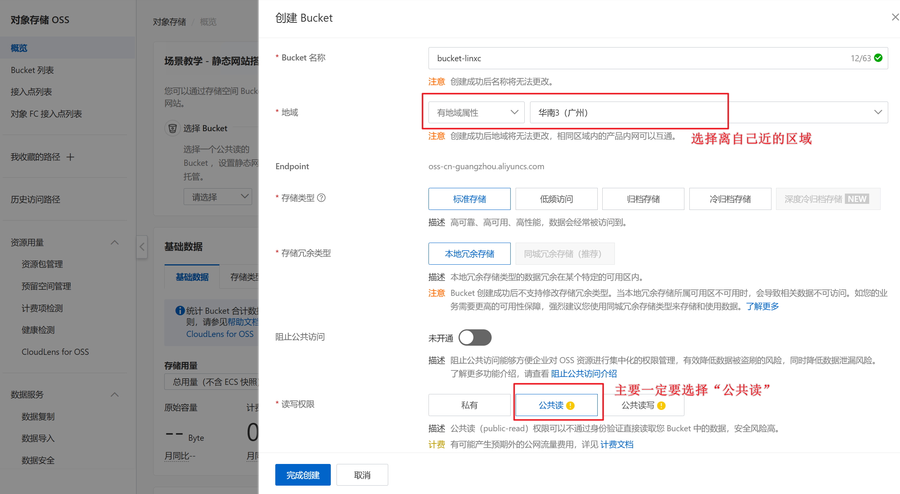Select 归档存储 storage type
Image resolution: width=900 pixels, height=494 pixels.
click(x=643, y=199)
